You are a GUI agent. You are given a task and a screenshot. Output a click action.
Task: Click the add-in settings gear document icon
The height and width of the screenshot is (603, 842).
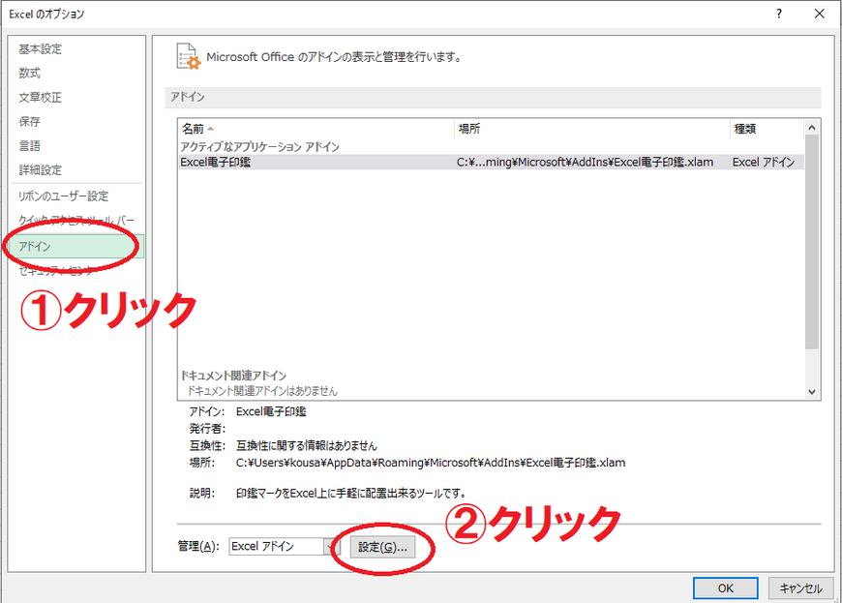point(189,56)
